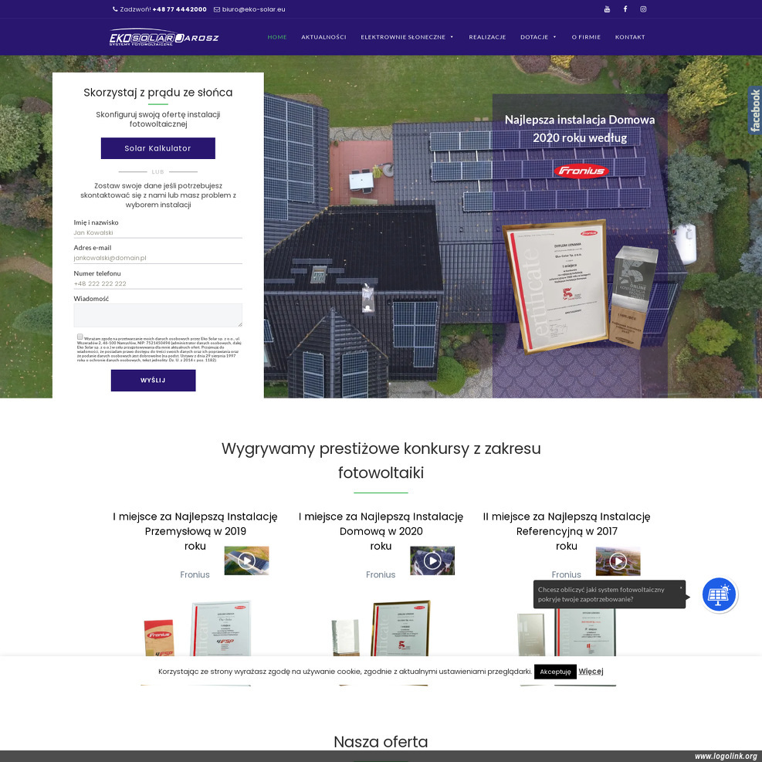Viewport: 762px width, 762px height.
Task: Click the Eko Solar Jarosz logo
Action: point(164,37)
